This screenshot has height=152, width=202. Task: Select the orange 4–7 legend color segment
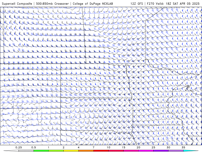[86, 151]
